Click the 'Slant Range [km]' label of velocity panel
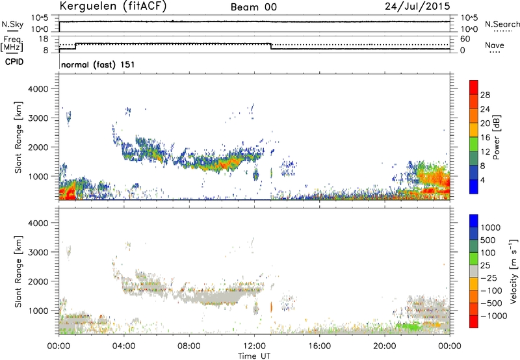Viewport: 520px width, 360px height. point(18,272)
